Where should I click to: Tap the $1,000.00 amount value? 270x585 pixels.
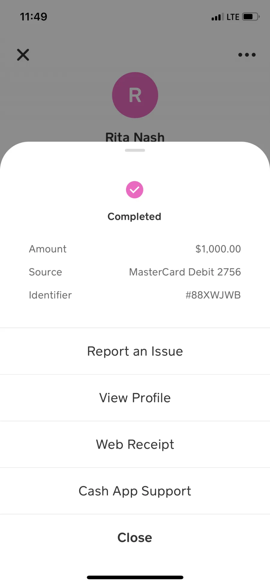coord(218,249)
